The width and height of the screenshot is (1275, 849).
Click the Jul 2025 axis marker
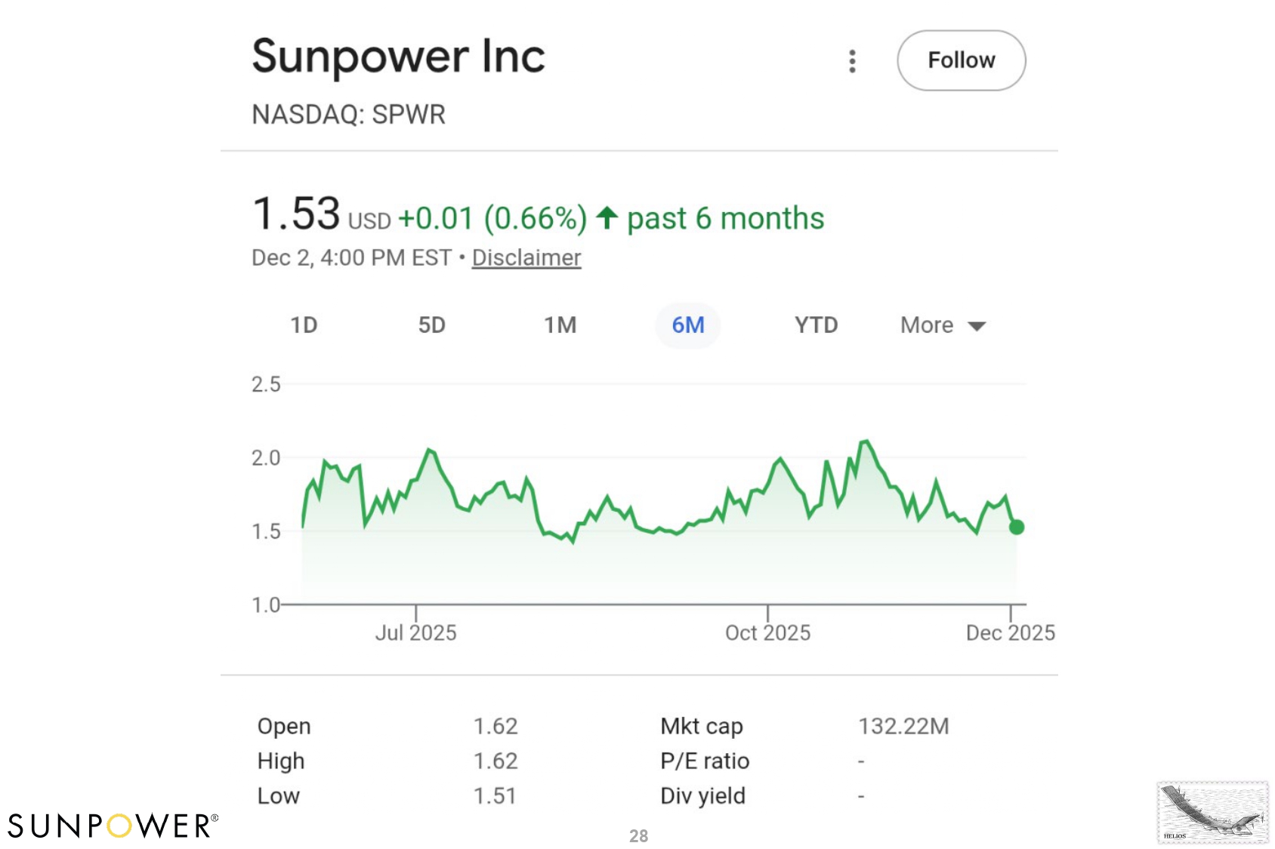tap(415, 632)
